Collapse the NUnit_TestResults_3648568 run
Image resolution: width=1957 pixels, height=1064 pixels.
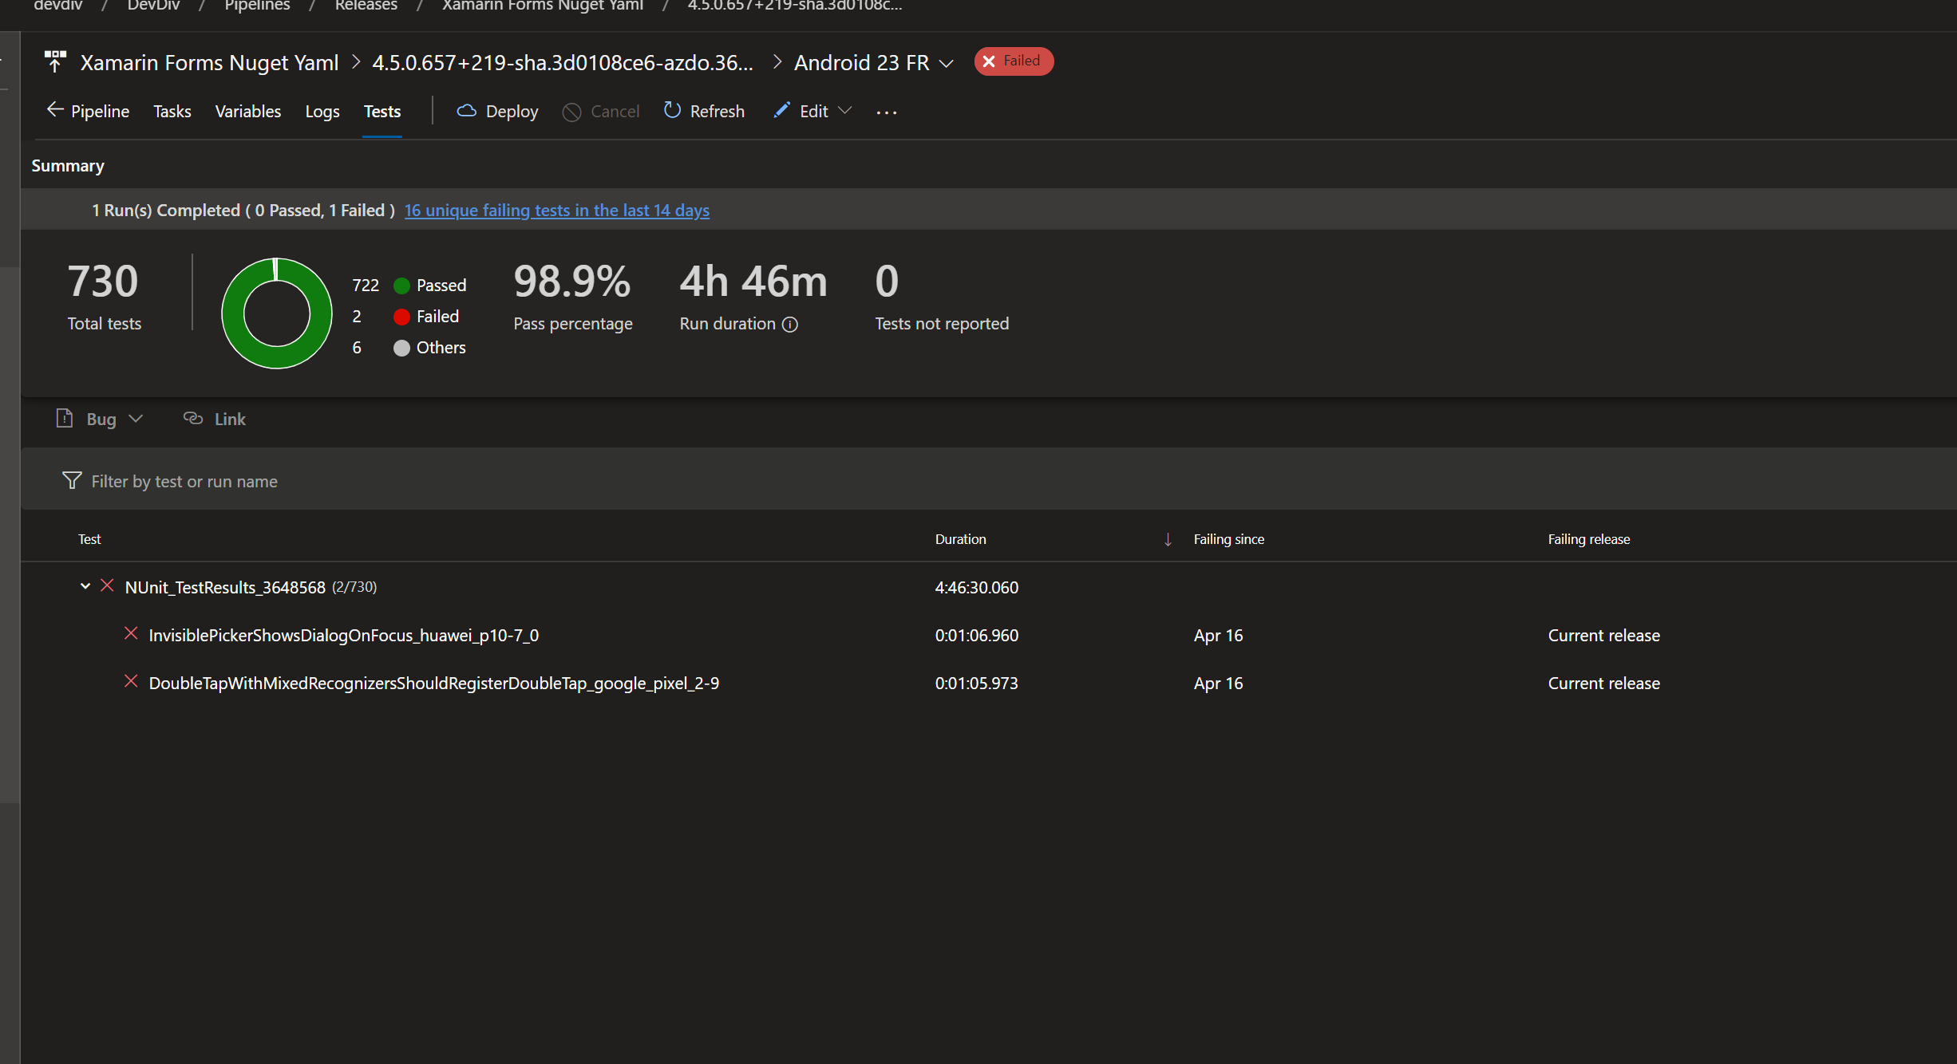pyautogui.click(x=85, y=586)
